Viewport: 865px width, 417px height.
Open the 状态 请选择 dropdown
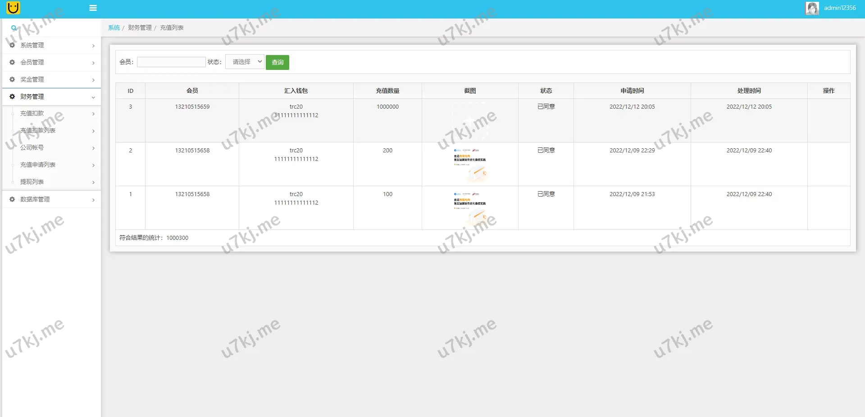point(245,62)
